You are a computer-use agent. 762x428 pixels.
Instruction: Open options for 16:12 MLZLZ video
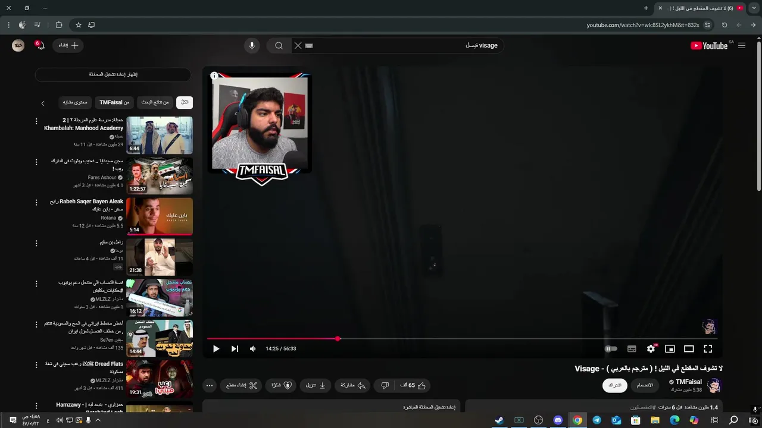(36, 284)
